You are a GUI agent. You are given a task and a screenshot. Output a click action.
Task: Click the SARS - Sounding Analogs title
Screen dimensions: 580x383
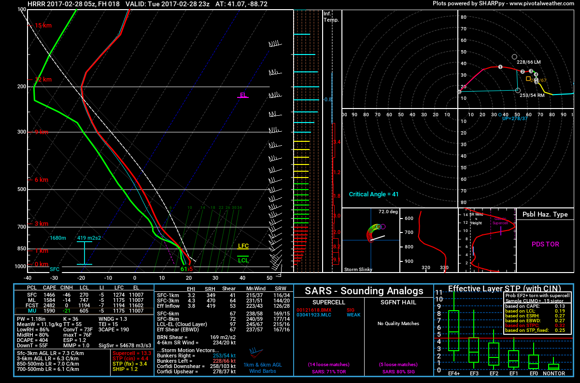coord(365,290)
